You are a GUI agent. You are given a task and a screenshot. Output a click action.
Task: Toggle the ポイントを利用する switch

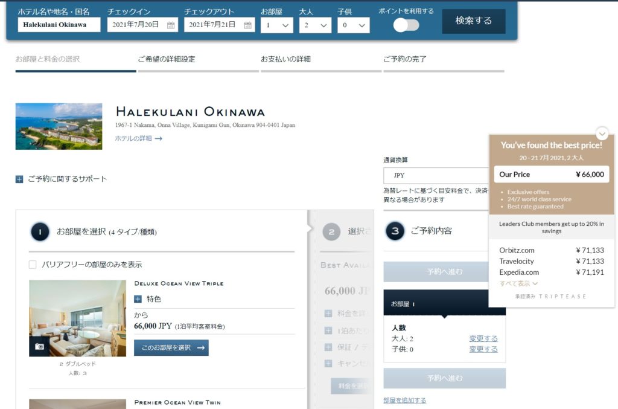coord(406,25)
